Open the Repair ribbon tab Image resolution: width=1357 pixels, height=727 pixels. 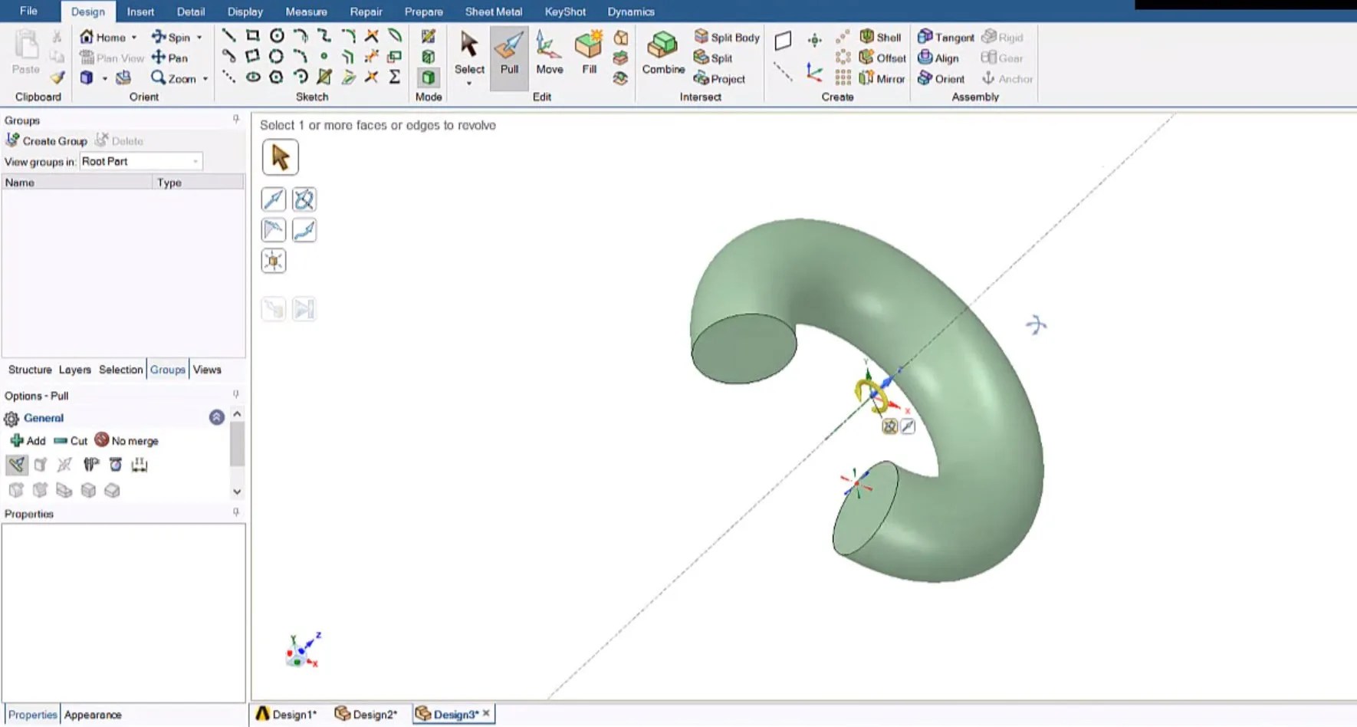[366, 12]
